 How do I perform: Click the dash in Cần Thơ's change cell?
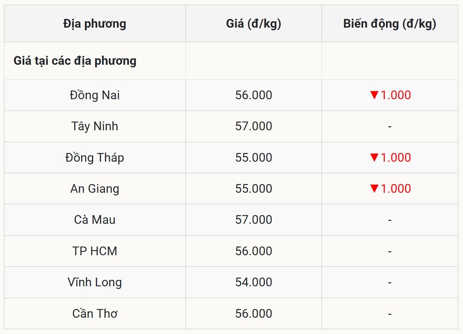389,314
